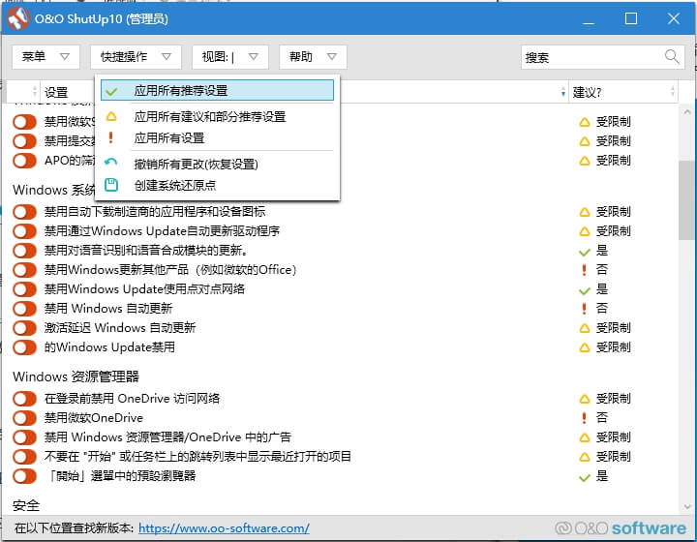Image resolution: width=697 pixels, height=542 pixels.
Task: Click the 禁用 Windows 资源管理器/OneDrive 中的广告 setting text
Action: 167,437
